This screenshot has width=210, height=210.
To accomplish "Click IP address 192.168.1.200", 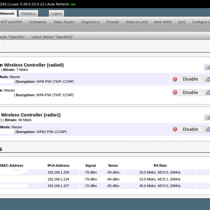I will [x=58, y=172].
